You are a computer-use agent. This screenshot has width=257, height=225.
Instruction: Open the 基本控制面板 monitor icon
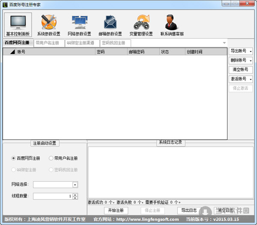18,24
